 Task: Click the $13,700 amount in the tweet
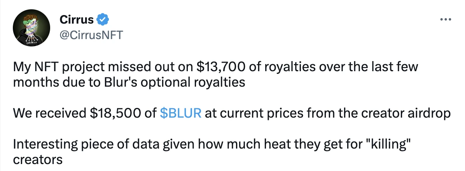221,67
